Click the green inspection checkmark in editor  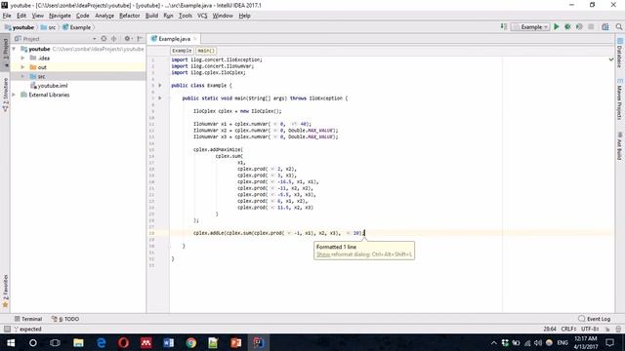(x=611, y=59)
